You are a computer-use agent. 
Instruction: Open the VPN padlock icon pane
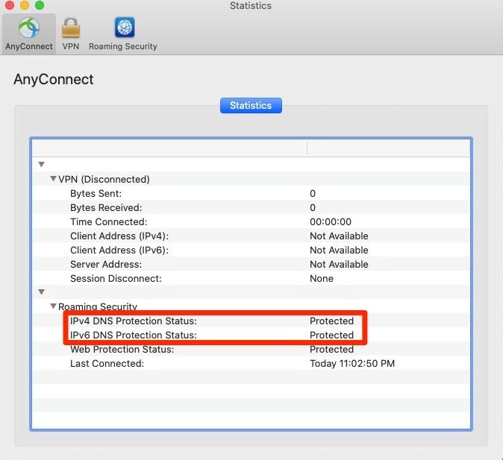coord(71,28)
